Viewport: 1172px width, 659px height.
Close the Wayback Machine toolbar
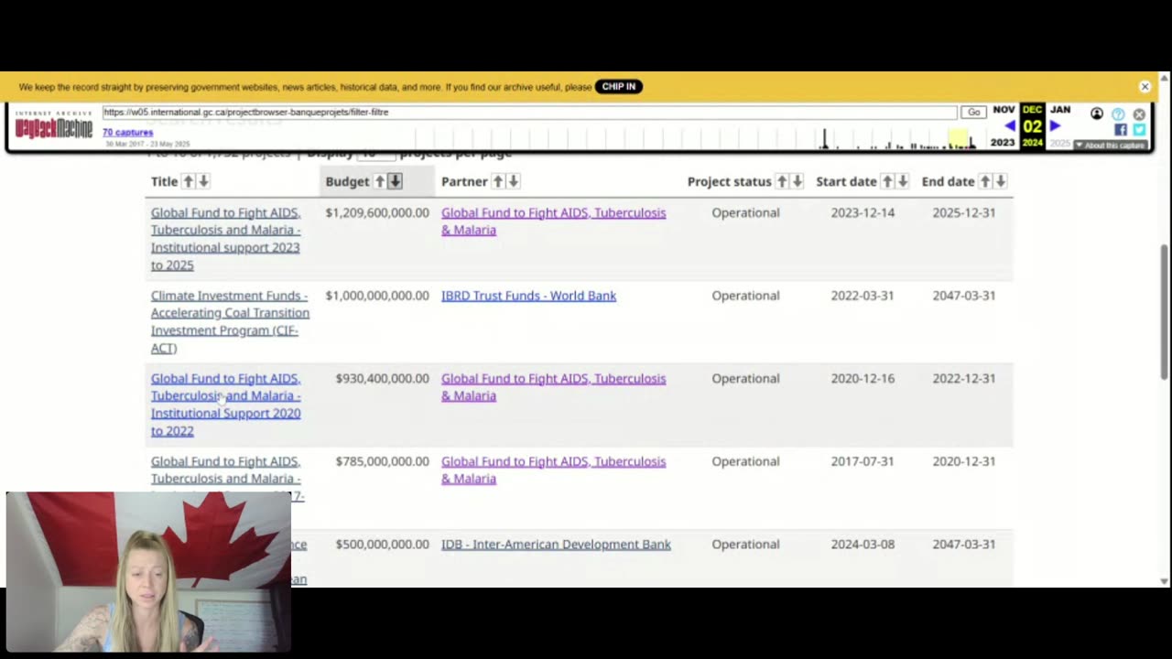[1139, 114]
